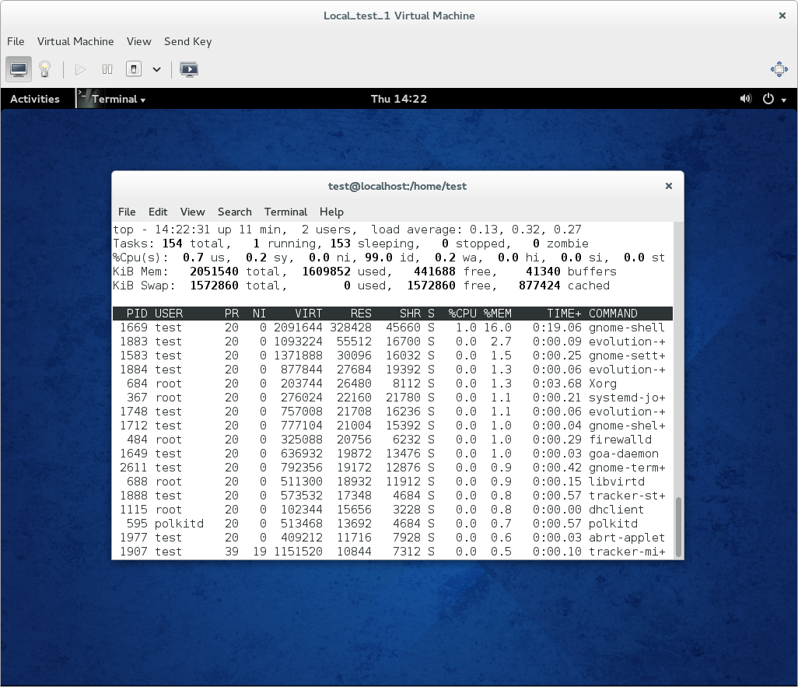Show the graphical console view
Viewport: 798px width, 687px height.
click(19, 69)
